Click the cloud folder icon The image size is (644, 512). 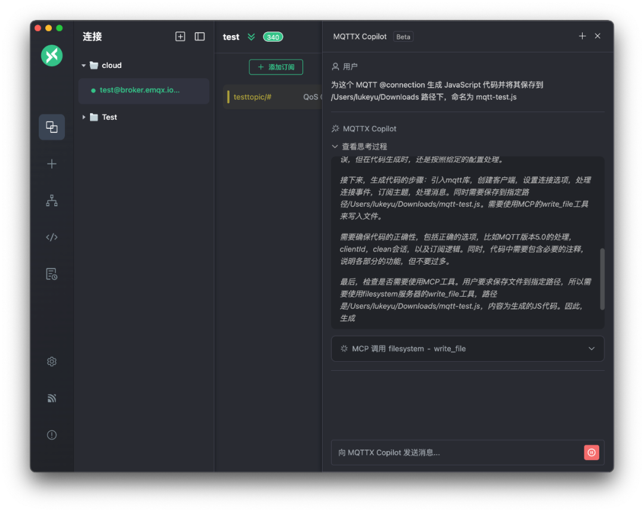click(94, 66)
